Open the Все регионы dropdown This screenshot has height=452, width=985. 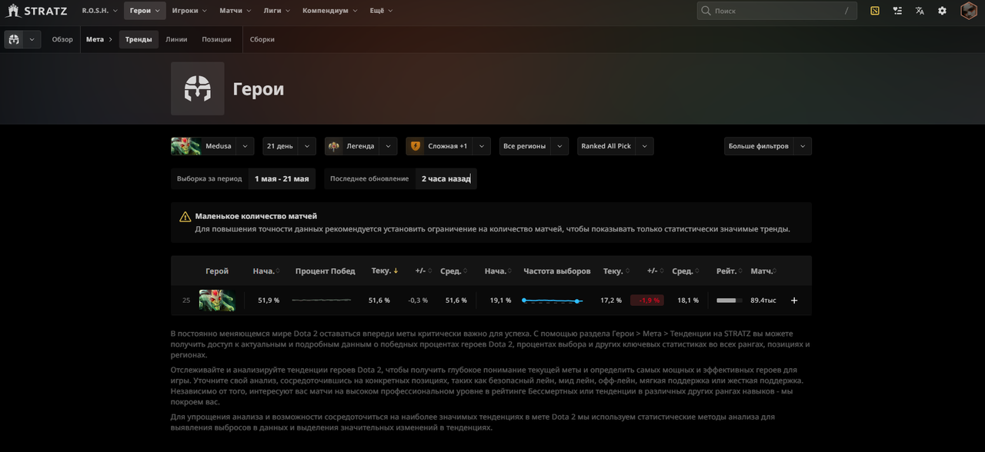click(534, 146)
